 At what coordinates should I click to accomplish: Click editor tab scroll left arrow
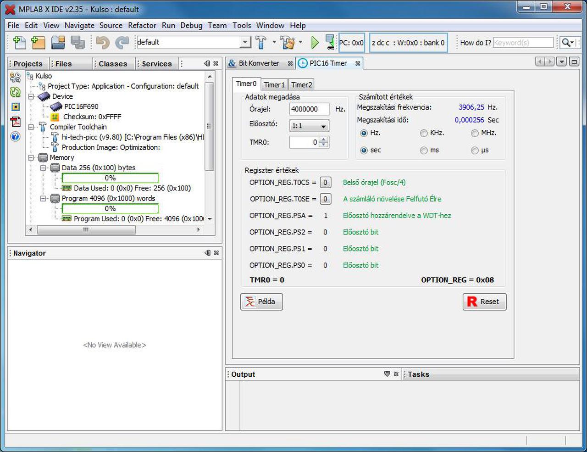click(x=540, y=61)
